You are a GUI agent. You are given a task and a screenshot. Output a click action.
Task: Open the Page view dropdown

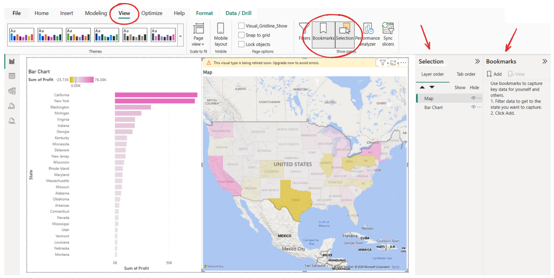198,34
